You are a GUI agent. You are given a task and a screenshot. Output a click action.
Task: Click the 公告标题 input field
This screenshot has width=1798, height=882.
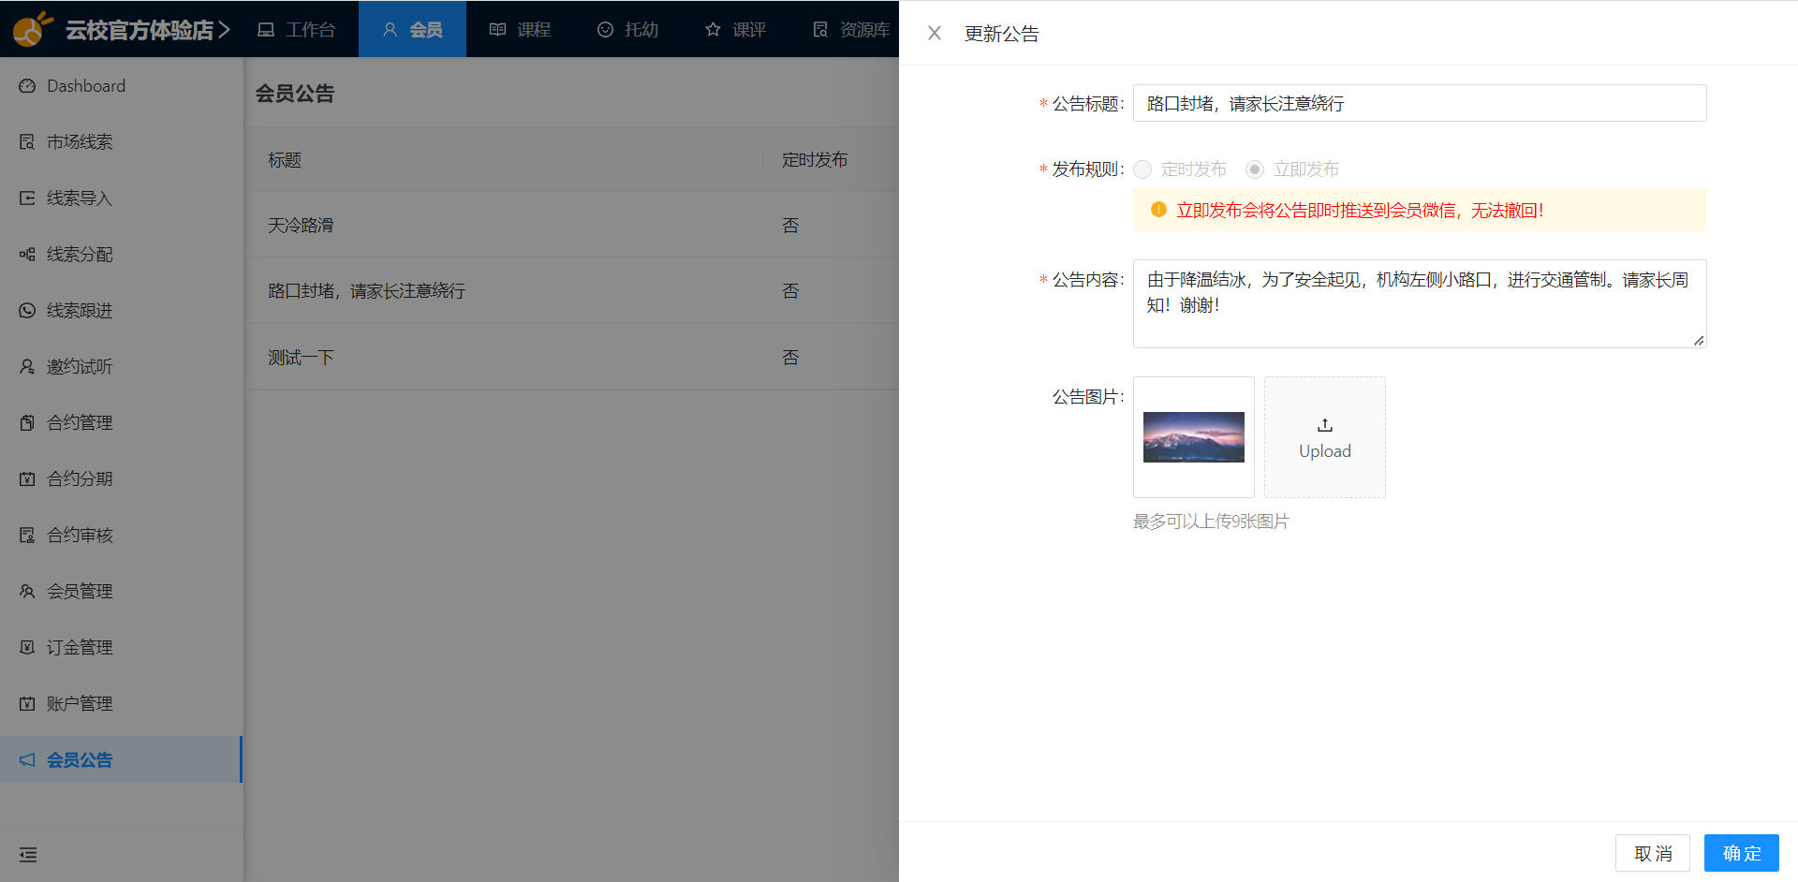click(x=1420, y=103)
